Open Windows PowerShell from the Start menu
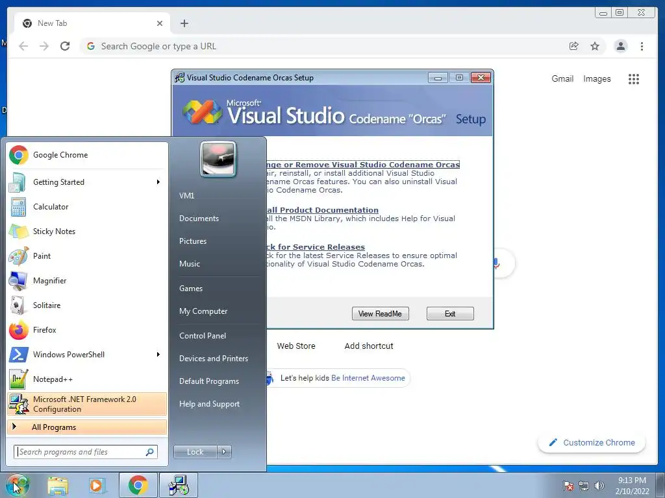 87,355
